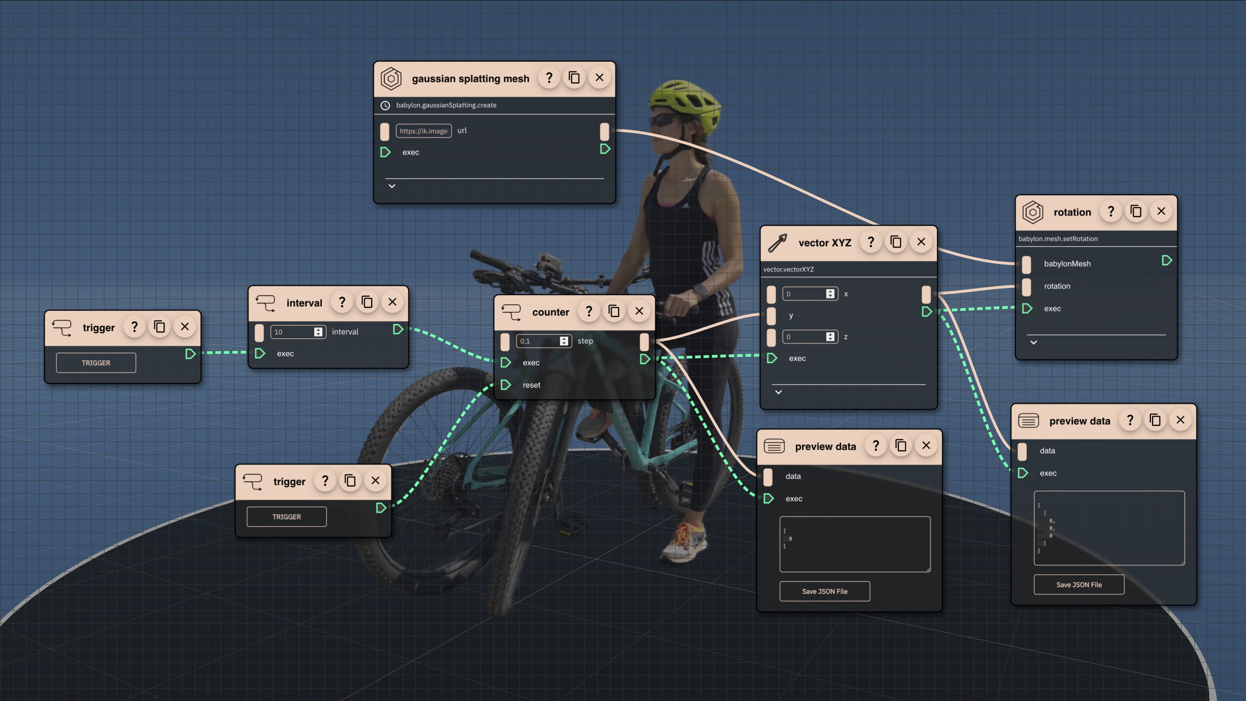Viewport: 1246px width, 701px height.
Task: Duplicate the interval node
Action: [x=367, y=302]
